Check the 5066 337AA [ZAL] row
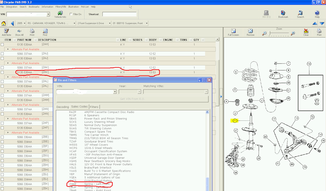Viewport: 326px width, 191px height. (2, 81)
